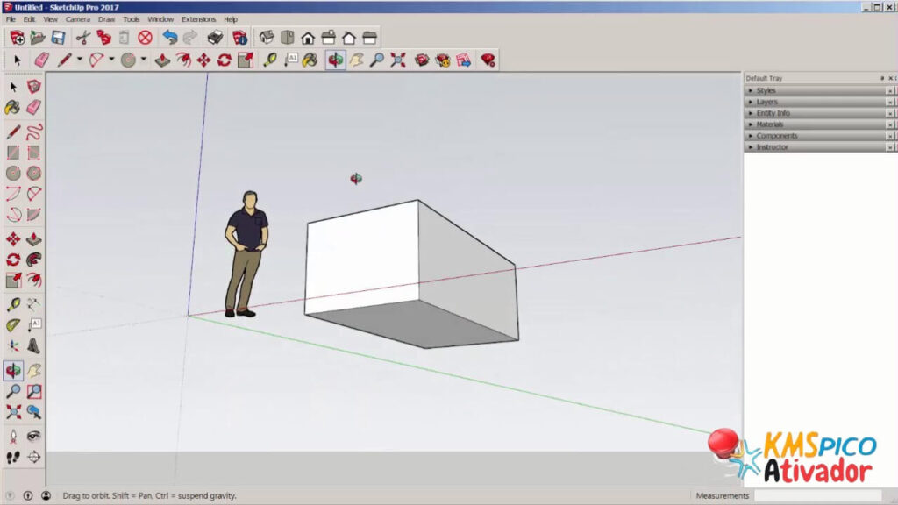The image size is (898, 505).
Task: Expand the Entity Info panel
Action: point(773,113)
